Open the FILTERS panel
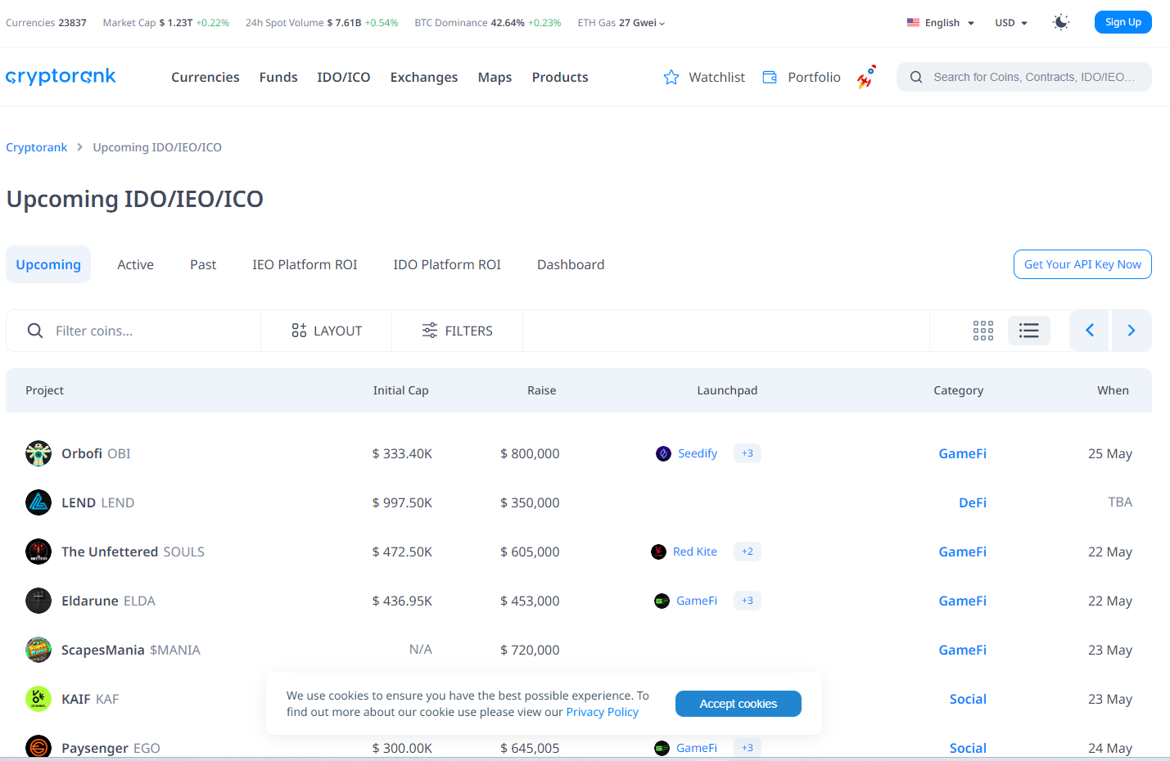This screenshot has height=761, width=1170. pos(457,331)
